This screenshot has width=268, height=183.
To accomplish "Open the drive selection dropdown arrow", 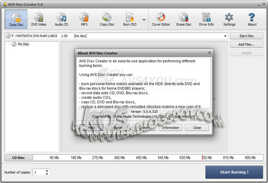I will [225, 36].
